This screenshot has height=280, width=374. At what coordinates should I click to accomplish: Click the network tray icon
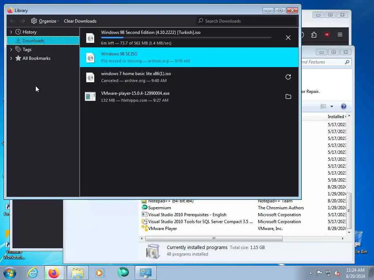point(328,273)
